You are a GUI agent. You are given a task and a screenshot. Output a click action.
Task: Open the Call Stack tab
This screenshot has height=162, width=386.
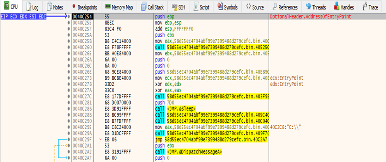pyautogui.click(x=153, y=7)
